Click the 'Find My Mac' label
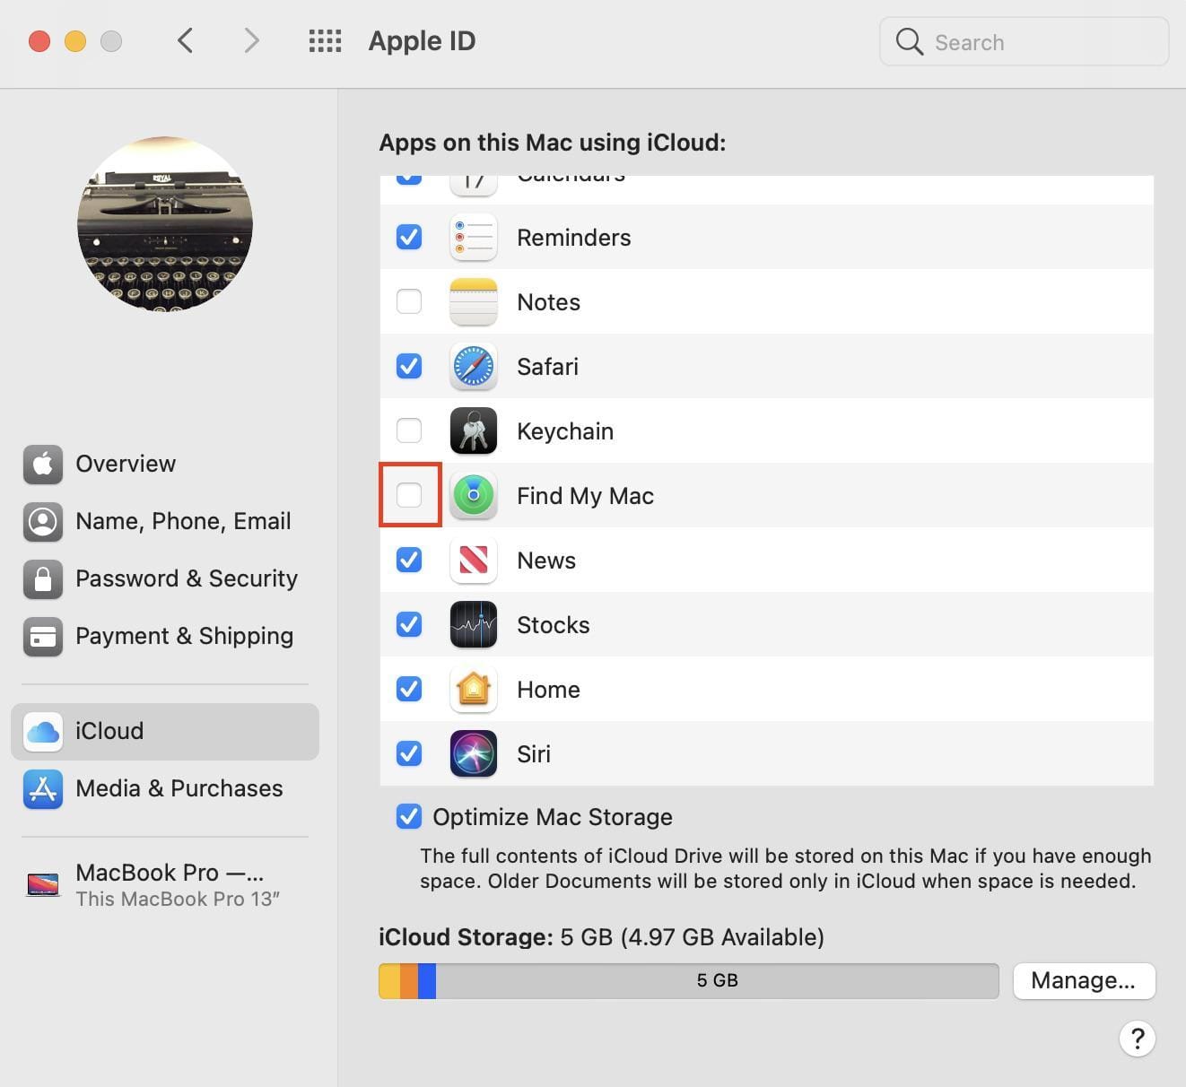1186x1087 pixels. (x=586, y=496)
